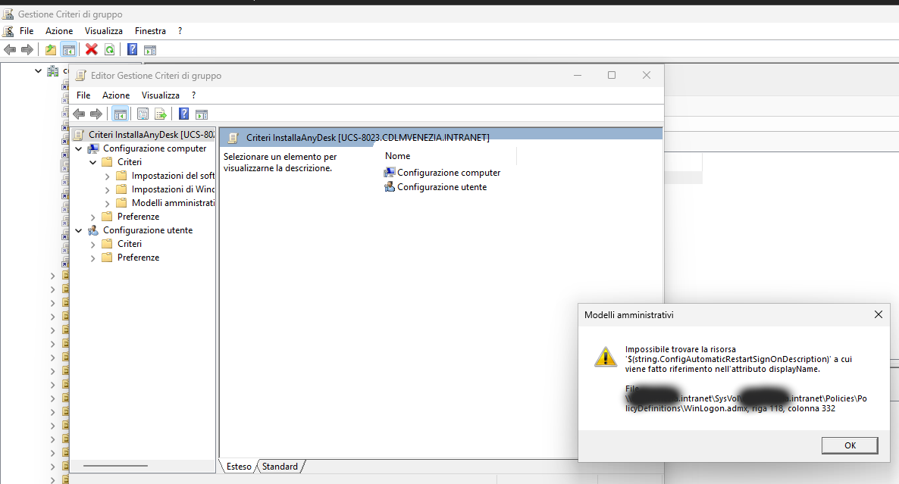This screenshot has height=484, width=899.
Task: Toggle action pane icon in the Editor toolbar
Action: coord(202,114)
